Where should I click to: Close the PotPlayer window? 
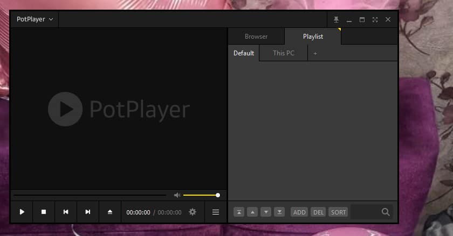(388, 19)
